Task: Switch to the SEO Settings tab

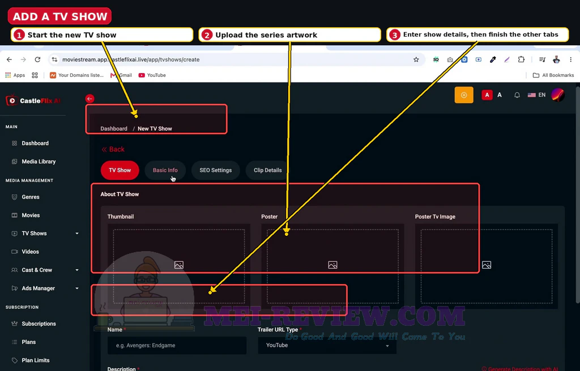Action: point(216,170)
